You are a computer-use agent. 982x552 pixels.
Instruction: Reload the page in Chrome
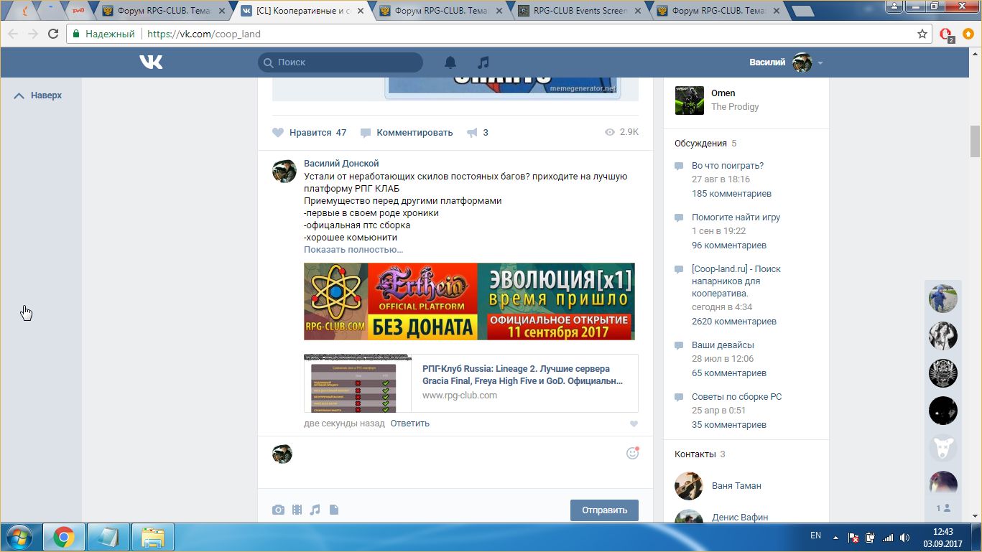(x=53, y=34)
